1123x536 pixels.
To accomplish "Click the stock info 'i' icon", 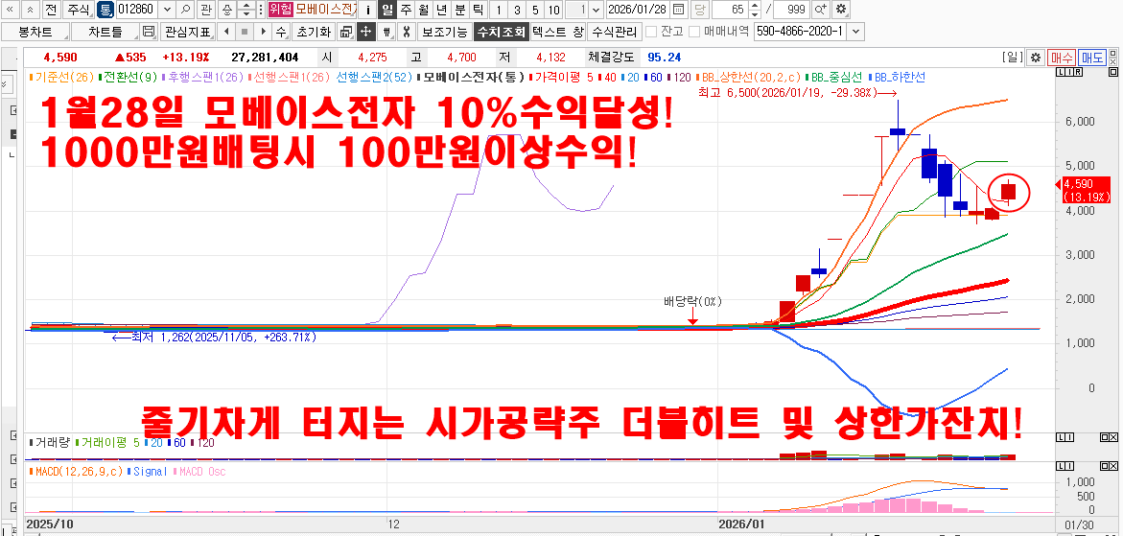I will click(x=368, y=9).
